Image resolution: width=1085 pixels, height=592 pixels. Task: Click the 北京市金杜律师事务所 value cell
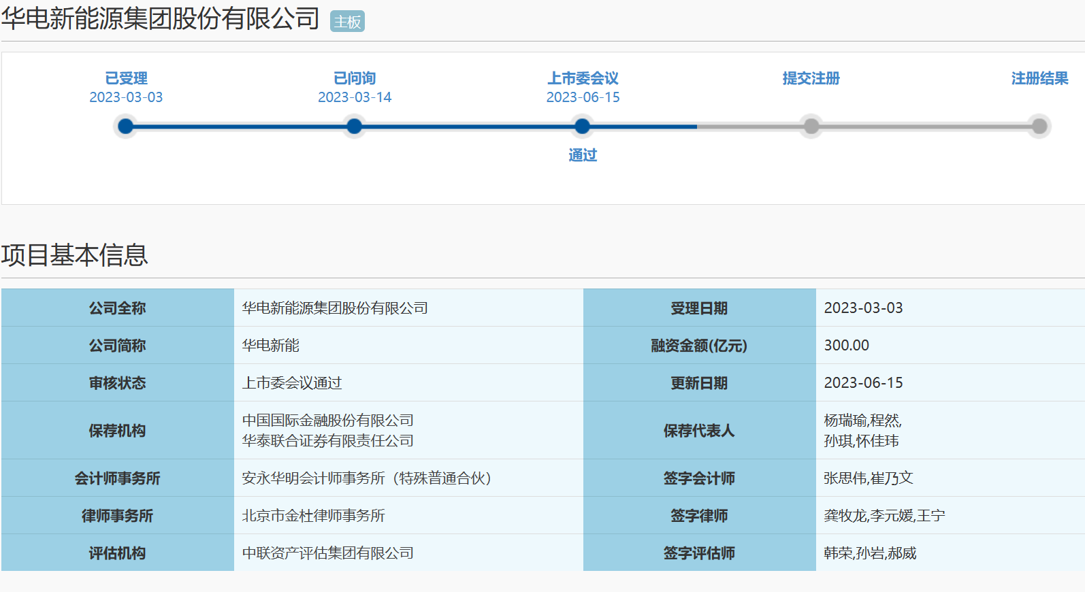point(408,515)
